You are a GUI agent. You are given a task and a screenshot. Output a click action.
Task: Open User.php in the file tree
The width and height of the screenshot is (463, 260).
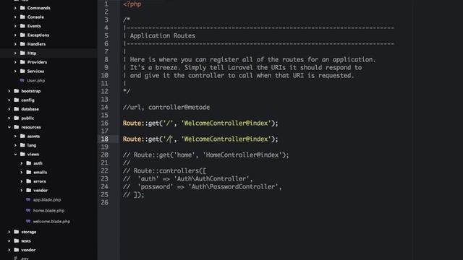[35, 80]
